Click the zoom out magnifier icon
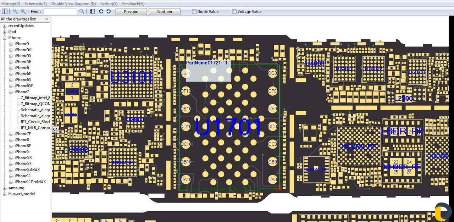Viewport: 454px width, 222px height. pos(15,11)
